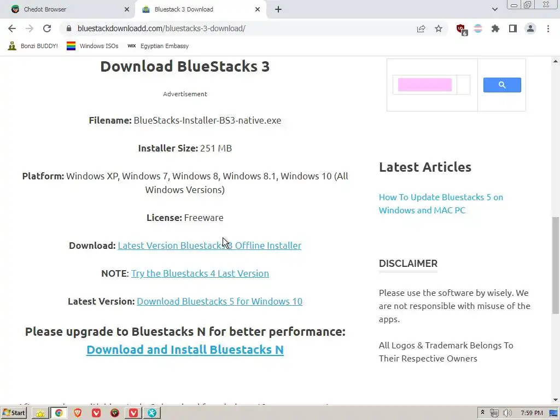The height and width of the screenshot is (420, 560).
Task: Click the Installer Size 251 MB text
Action: 185,148
